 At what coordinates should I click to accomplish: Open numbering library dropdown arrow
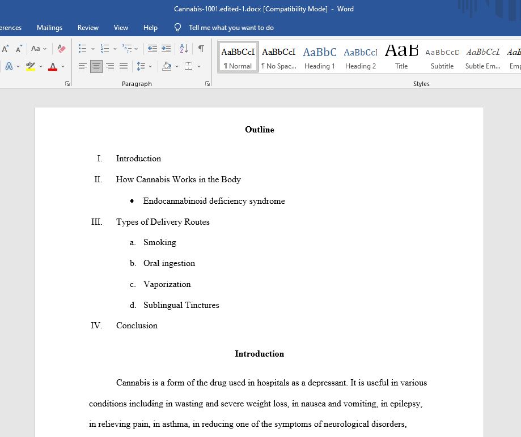click(x=115, y=49)
